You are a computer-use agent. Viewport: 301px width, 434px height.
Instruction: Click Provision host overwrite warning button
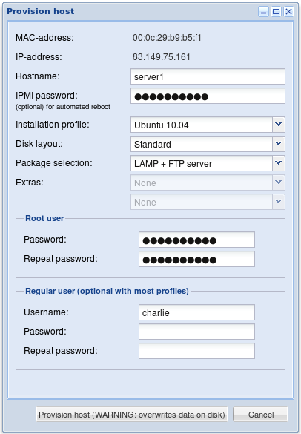[132, 415]
